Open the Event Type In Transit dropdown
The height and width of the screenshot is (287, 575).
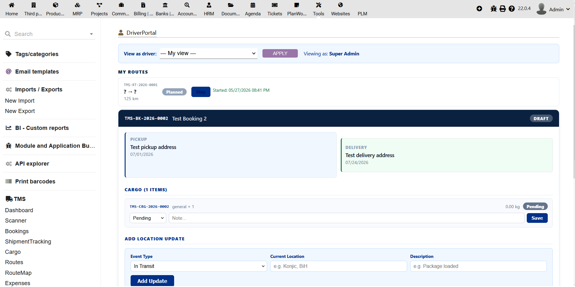(x=199, y=266)
